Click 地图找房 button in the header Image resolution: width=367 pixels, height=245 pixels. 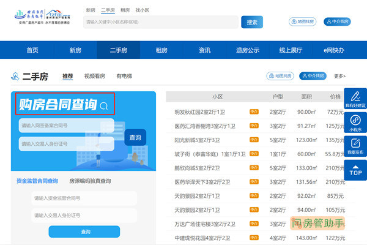pos(302,21)
